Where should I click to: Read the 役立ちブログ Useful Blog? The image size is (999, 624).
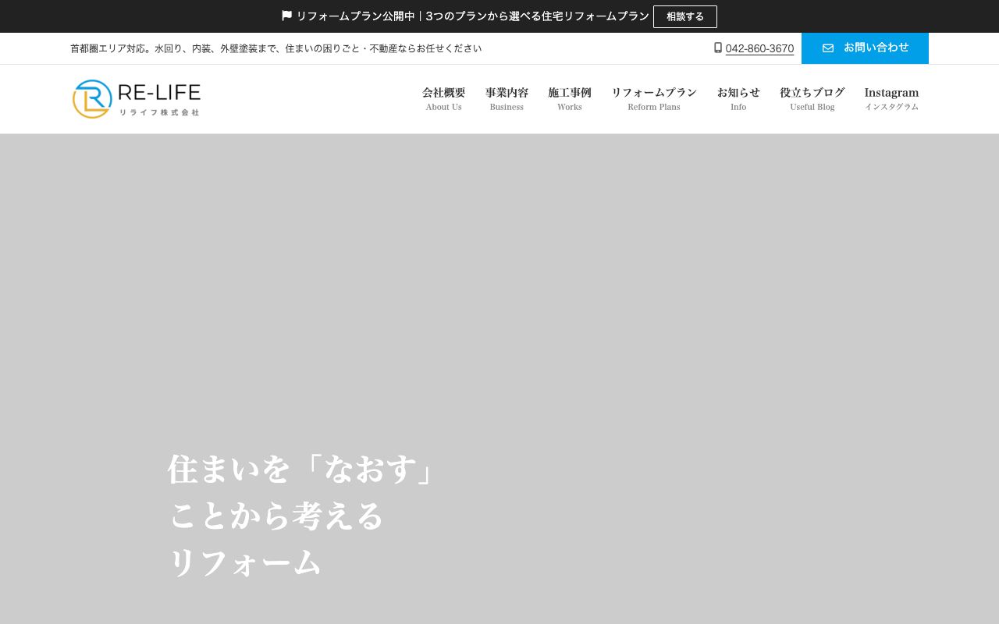click(812, 98)
